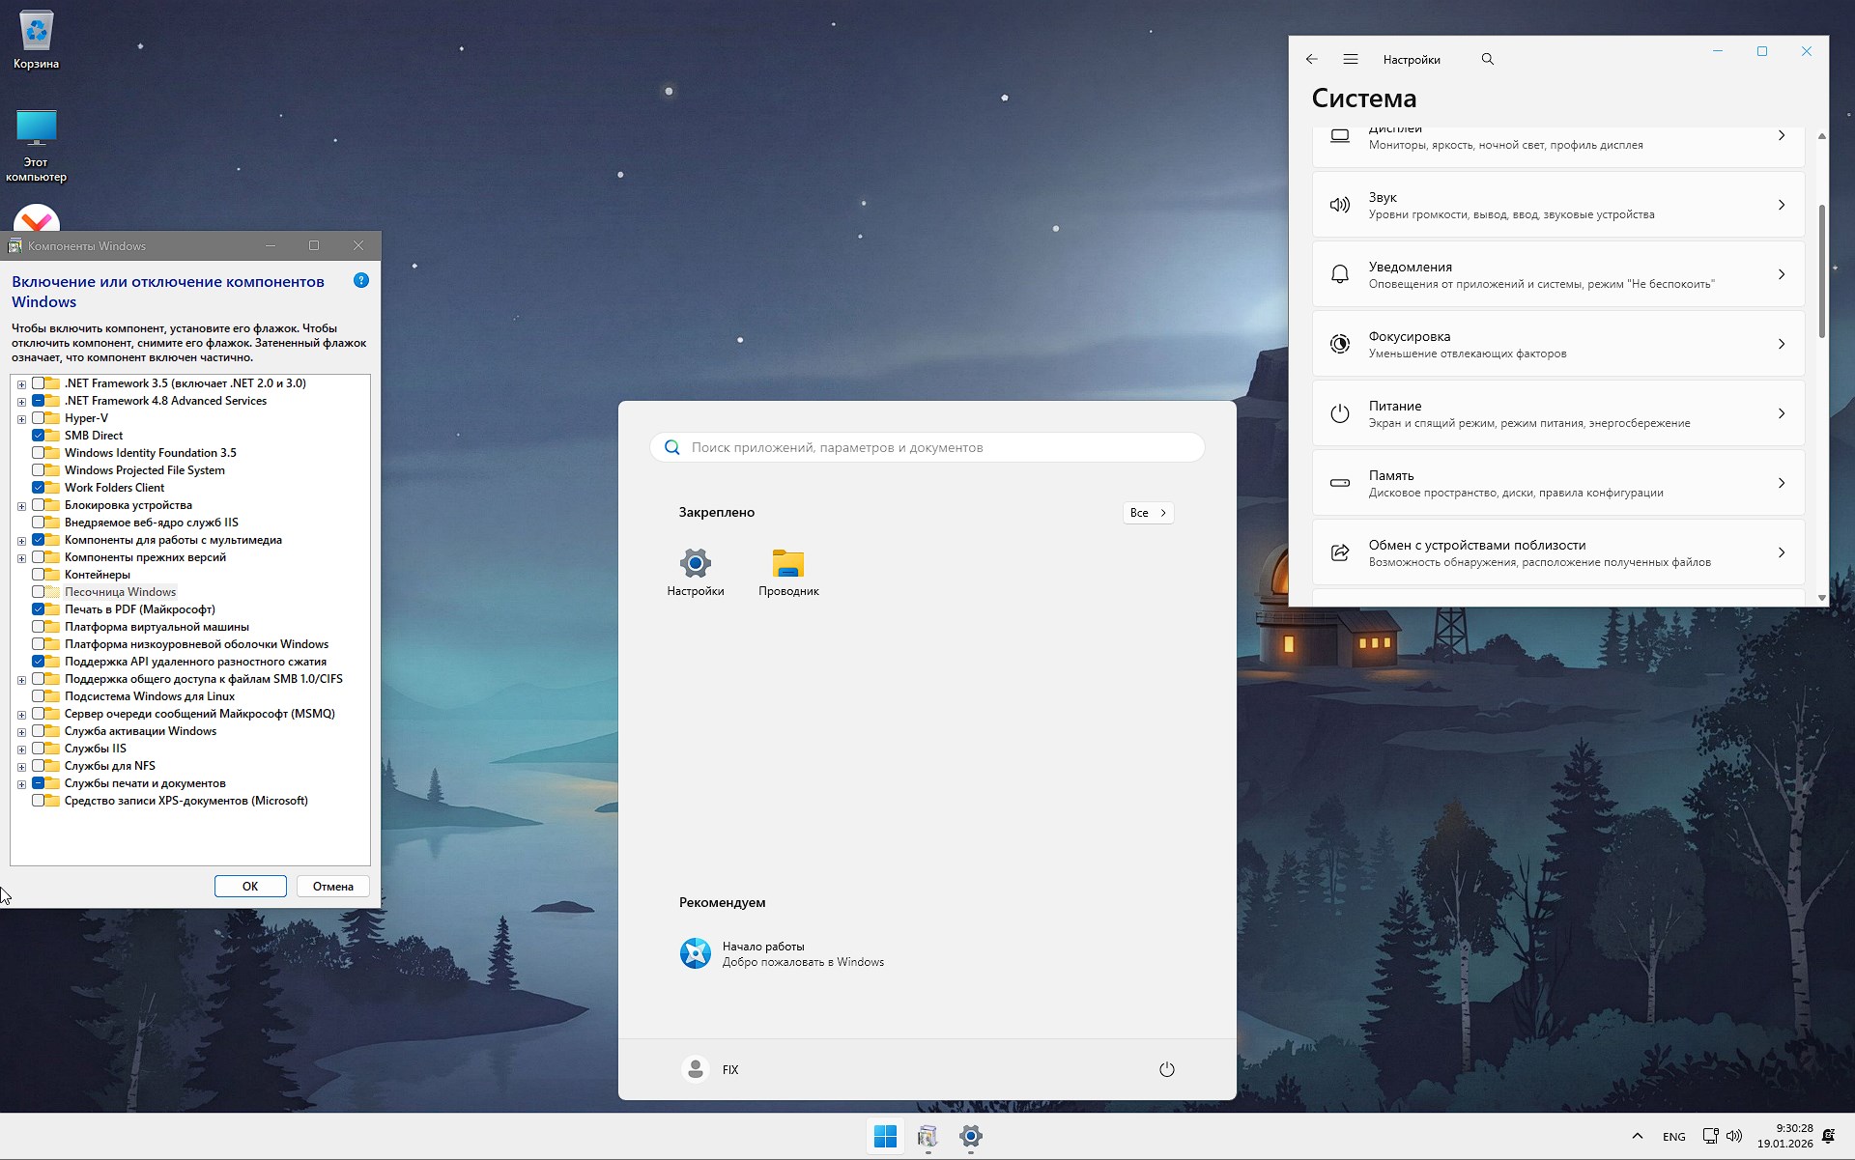Viewport: 1855px width, 1160px height.
Task: Check Подсистема Windows для Linux
Action: tap(39, 696)
